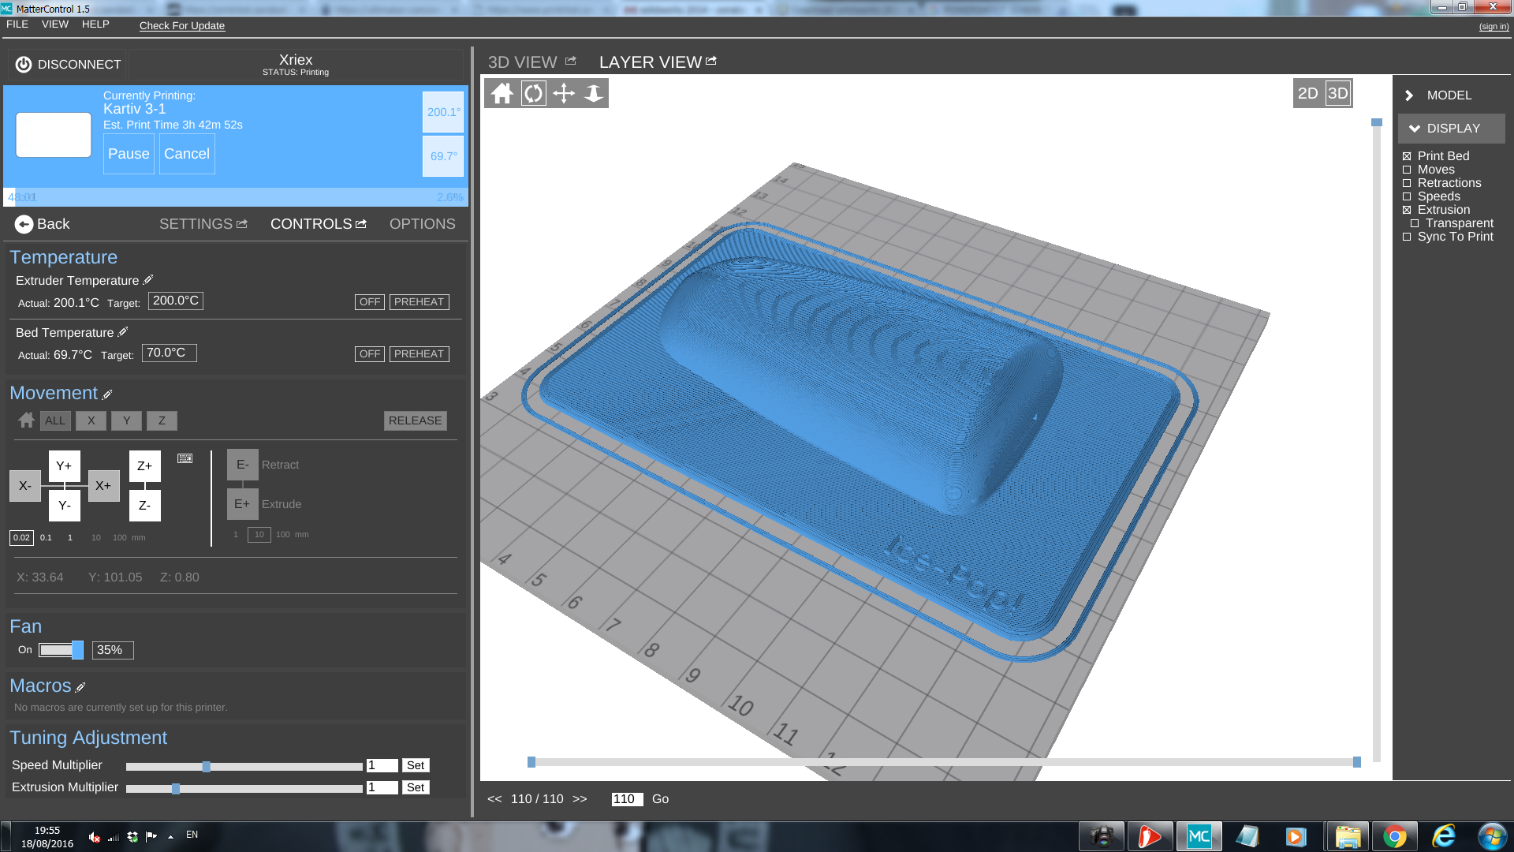Image resolution: width=1514 pixels, height=852 pixels.
Task: Turn extruder heater OFF
Action: click(x=370, y=302)
